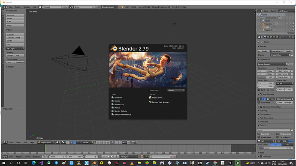Open the Blender Render engine dropdown
Screen dimensions: 296x166
tap(109, 7)
